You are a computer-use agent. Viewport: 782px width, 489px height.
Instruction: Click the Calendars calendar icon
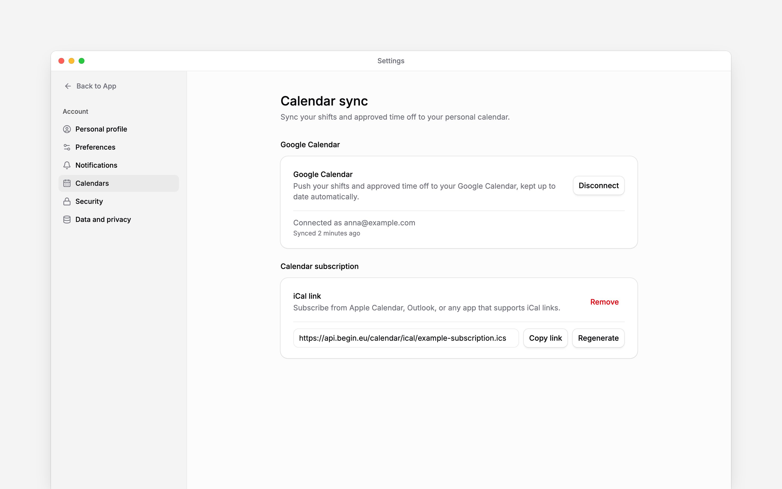[67, 183]
